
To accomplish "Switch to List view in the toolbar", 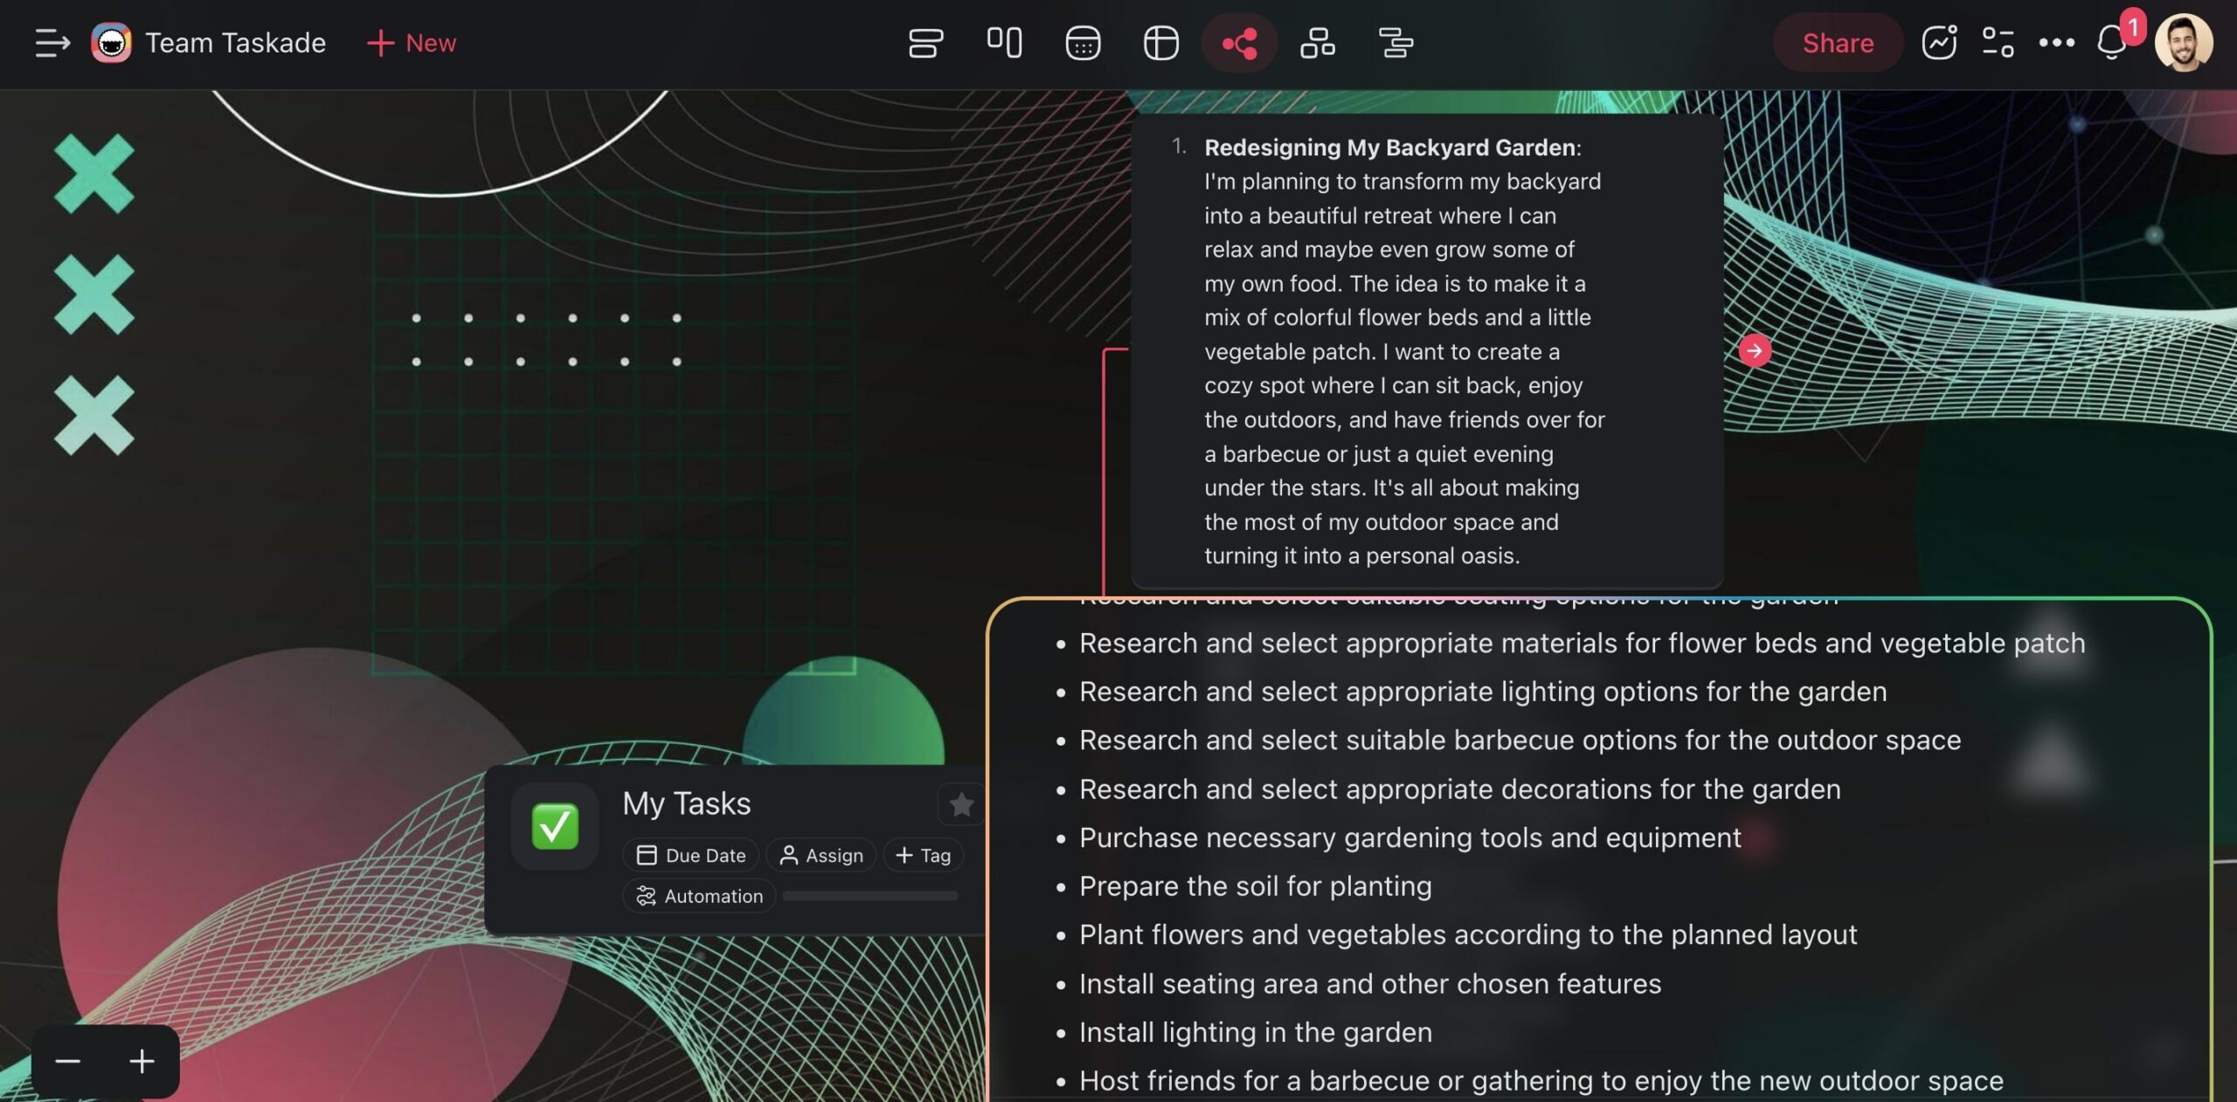I will [x=926, y=42].
